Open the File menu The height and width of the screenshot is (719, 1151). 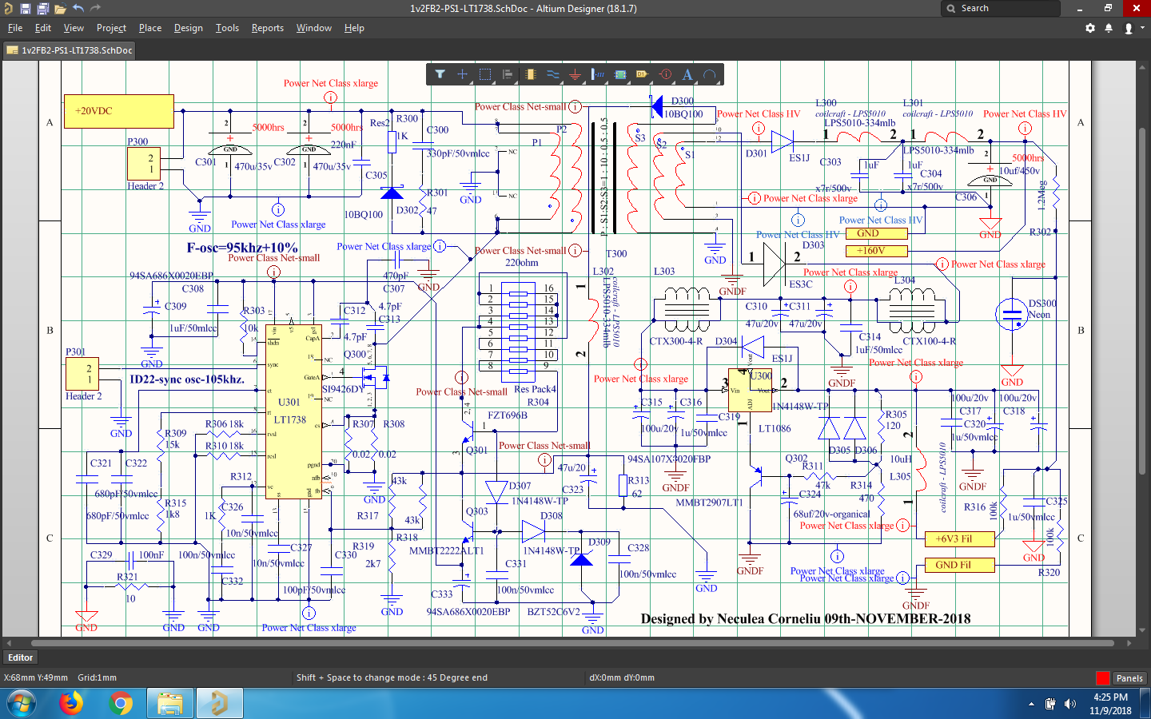click(15, 28)
